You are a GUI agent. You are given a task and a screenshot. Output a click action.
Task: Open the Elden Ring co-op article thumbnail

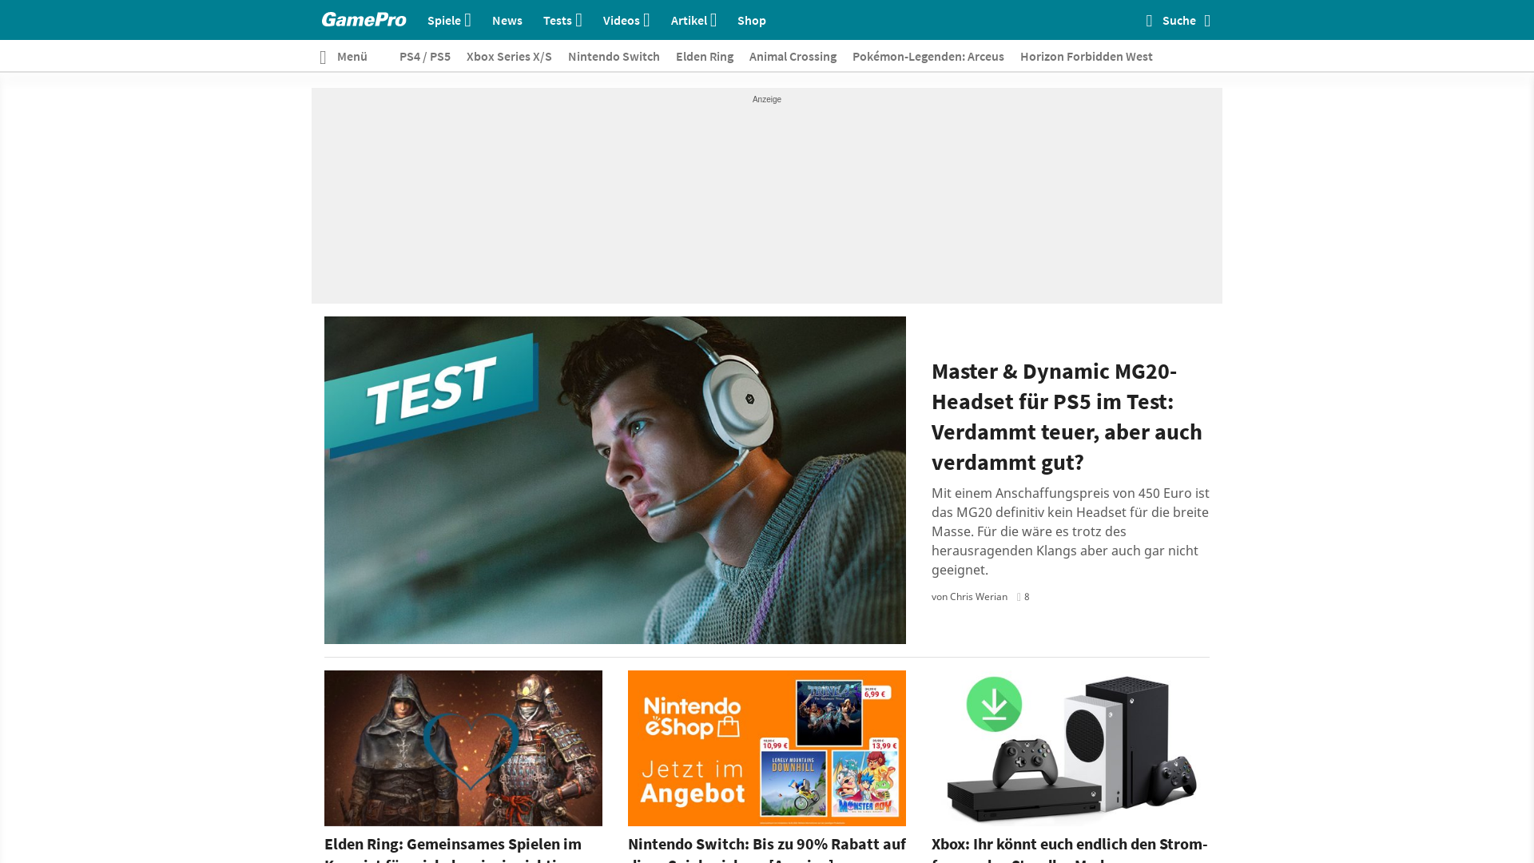point(463,748)
